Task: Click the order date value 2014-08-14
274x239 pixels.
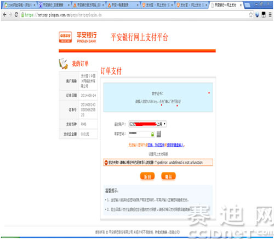Action: 88,96
